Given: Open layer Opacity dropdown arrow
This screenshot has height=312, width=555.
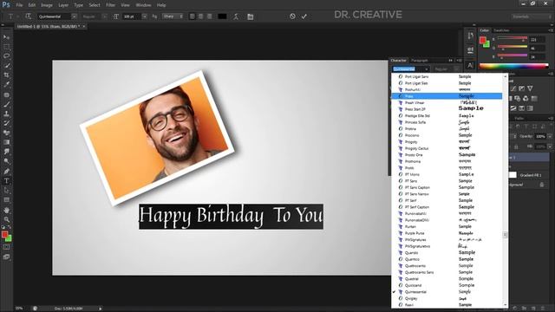Looking at the screenshot, I should 550,136.
